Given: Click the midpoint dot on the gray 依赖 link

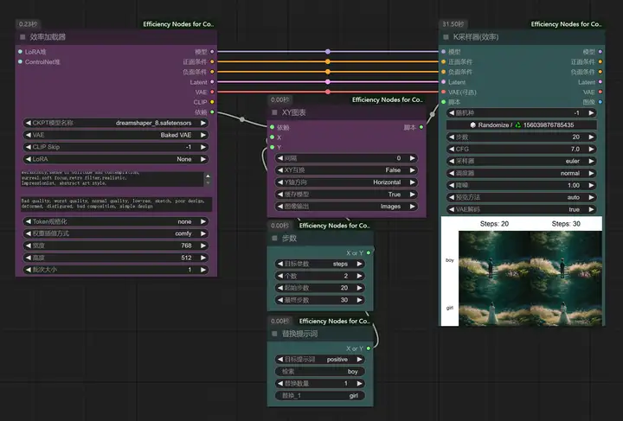Looking at the screenshot, I should tap(242, 119).
